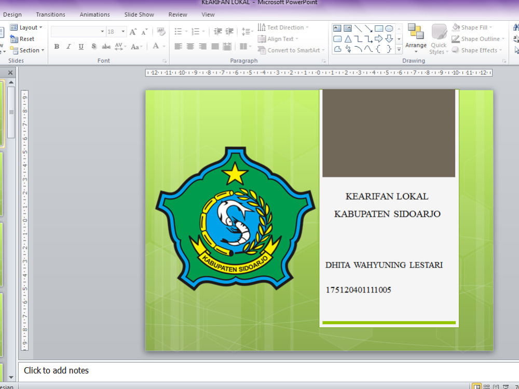
Task: Click the DHITA WAHYUNING LESTARI text
Action: (384, 265)
